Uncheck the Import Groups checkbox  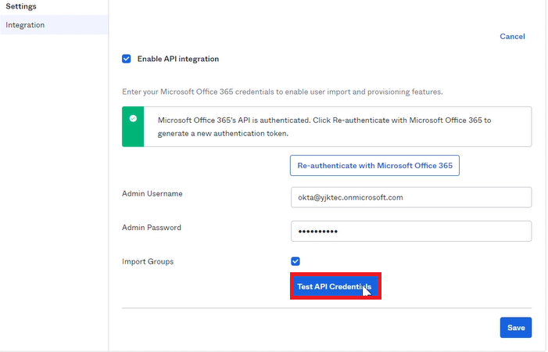click(295, 261)
